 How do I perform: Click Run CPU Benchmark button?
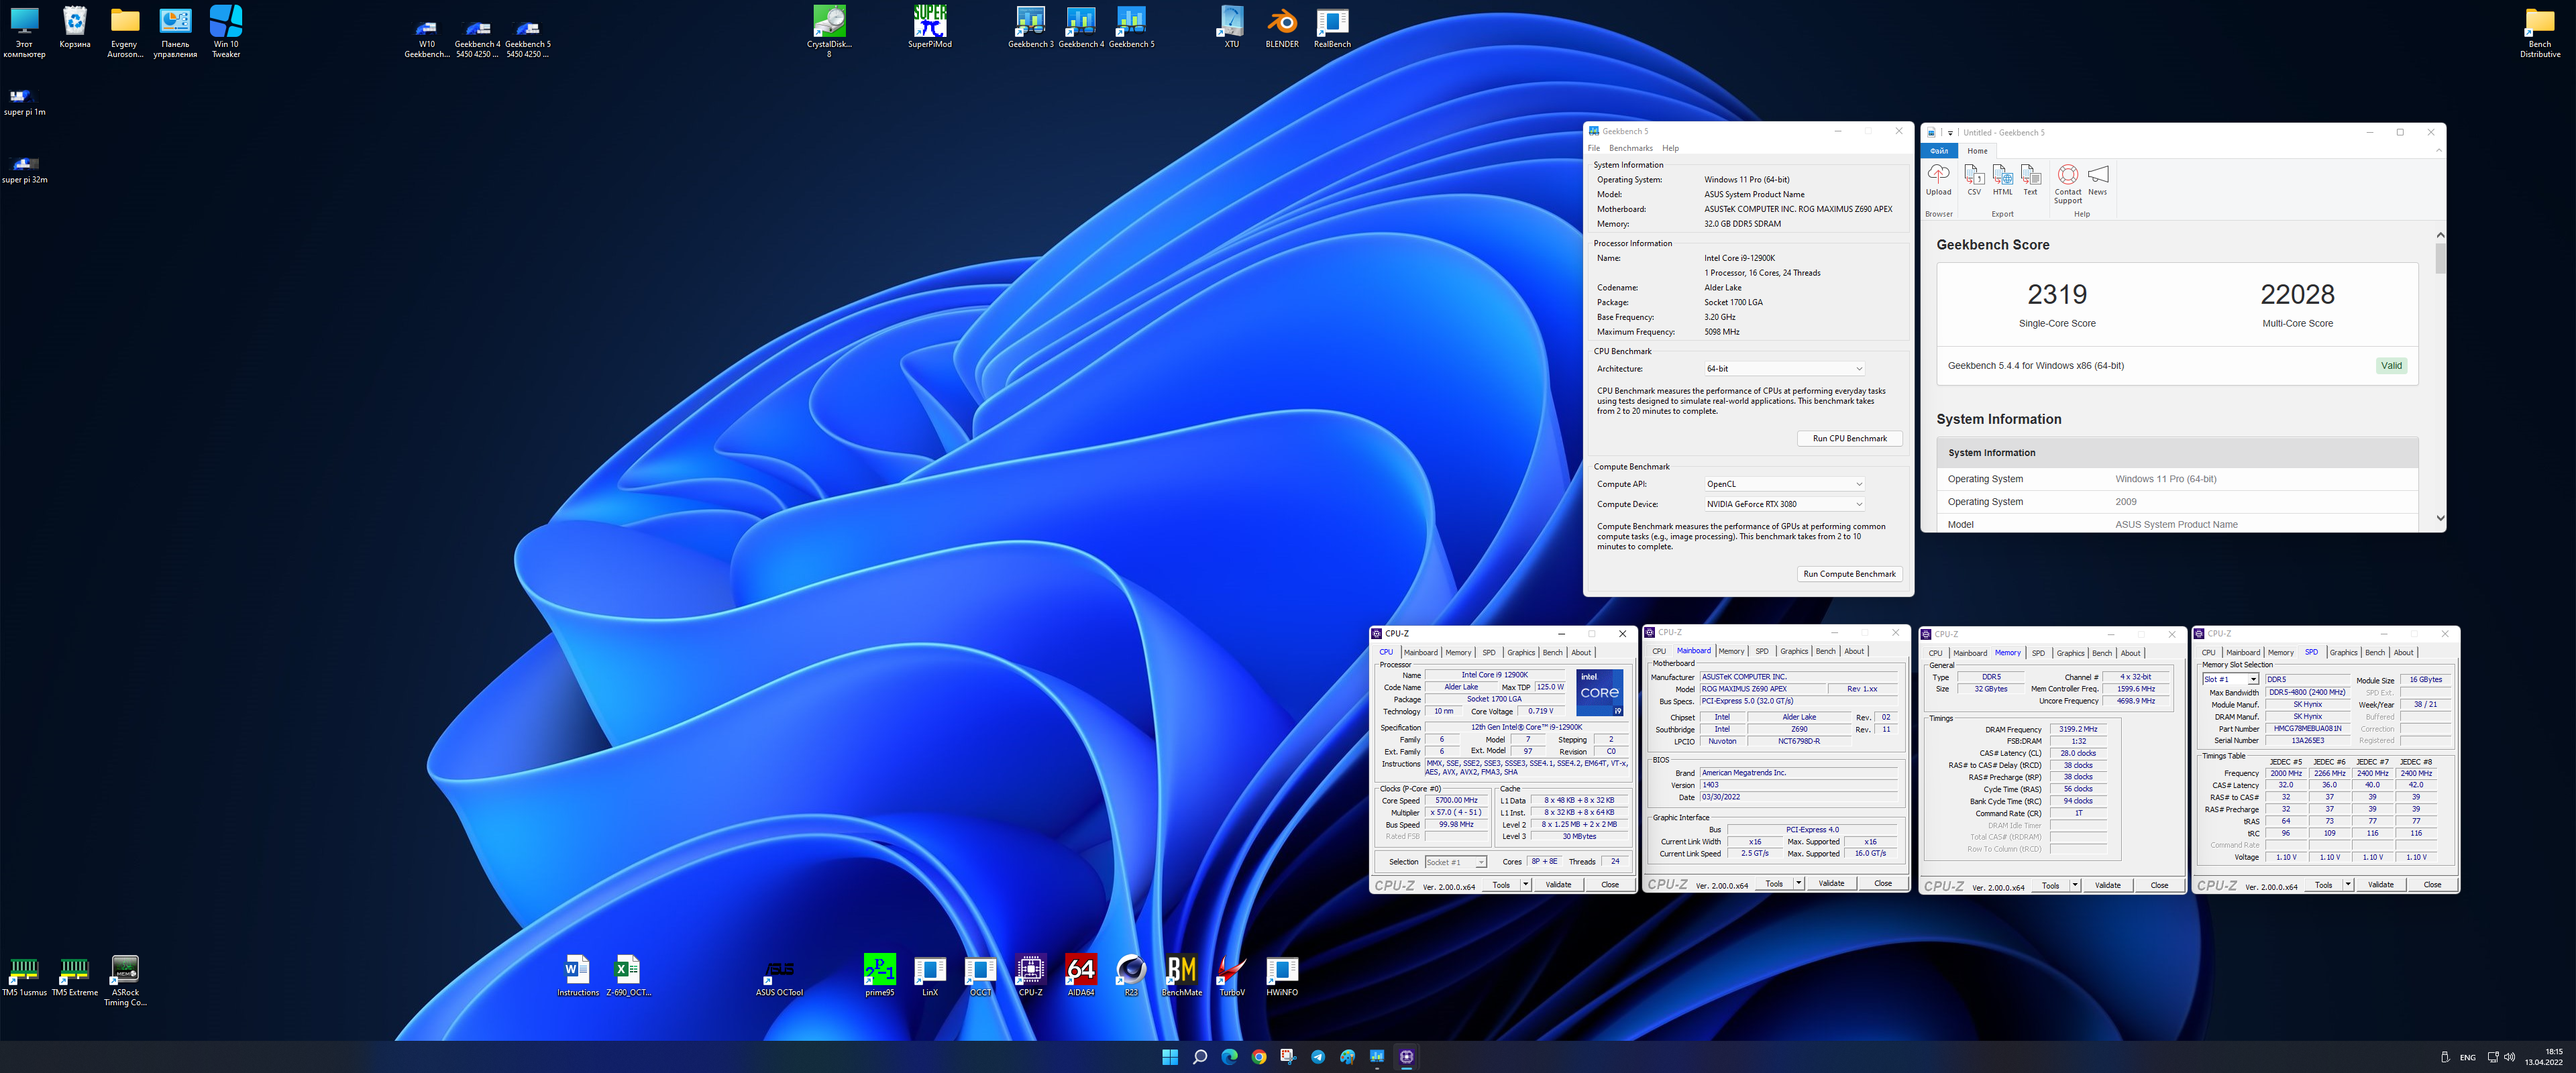click(1849, 439)
